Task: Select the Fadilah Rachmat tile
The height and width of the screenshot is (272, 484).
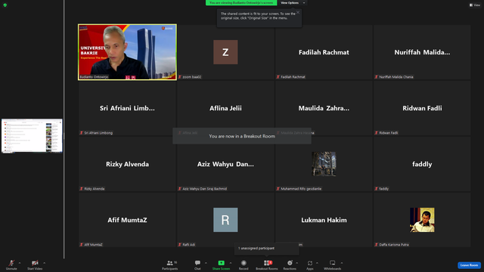Action: [x=324, y=52]
